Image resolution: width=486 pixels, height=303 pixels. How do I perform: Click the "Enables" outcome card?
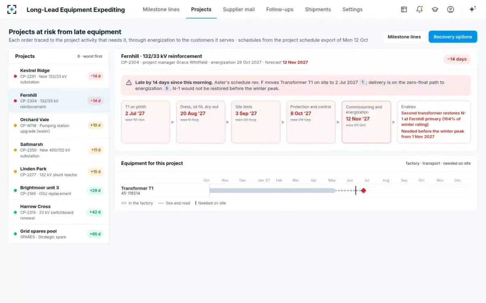click(x=434, y=122)
